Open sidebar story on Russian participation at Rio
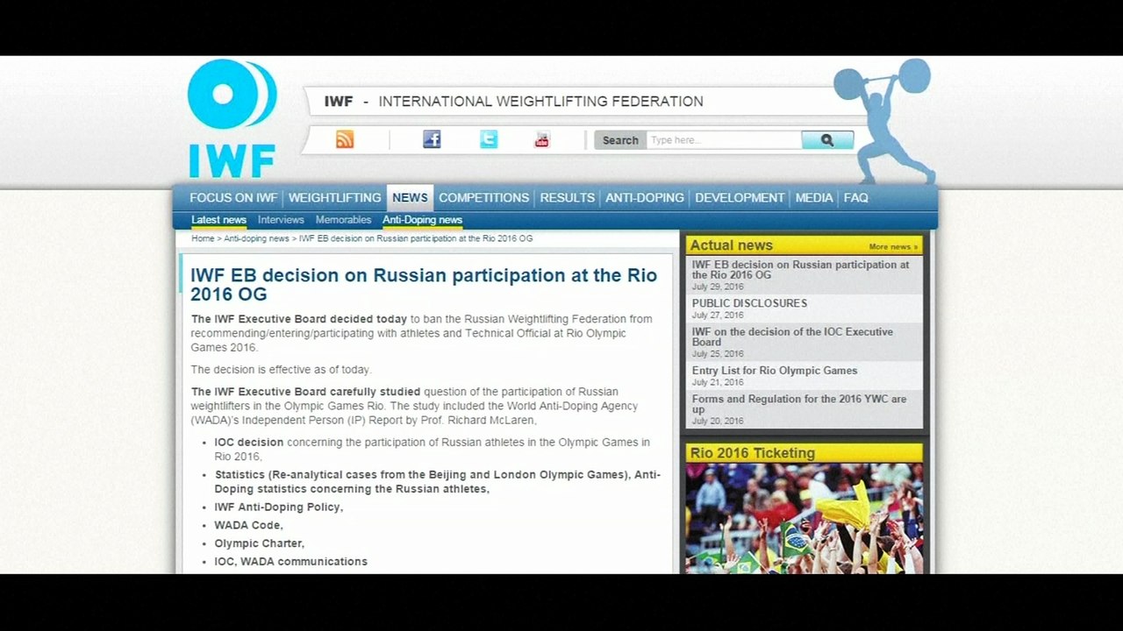The width and height of the screenshot is (1123, 631). coord(800,270)
